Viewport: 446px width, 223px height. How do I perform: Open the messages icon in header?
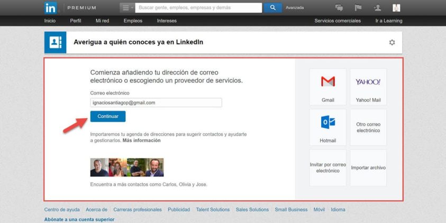(x=339, y=8)
